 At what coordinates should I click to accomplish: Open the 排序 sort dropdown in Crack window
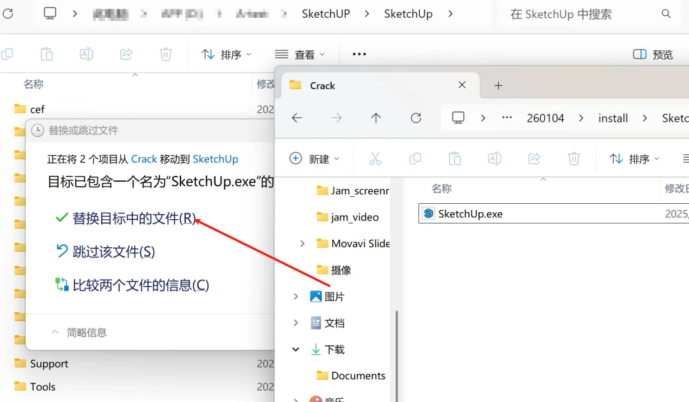[x=635, y=159]
